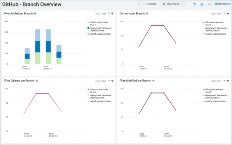232x145 pixels.
Task: Toggle infrastructure/release_2.0 series in Files Added legend
Action: [x=98, y=23]
